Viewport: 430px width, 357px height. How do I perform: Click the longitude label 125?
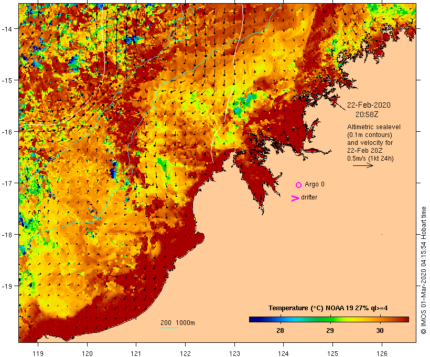click(x=332, y=353)
